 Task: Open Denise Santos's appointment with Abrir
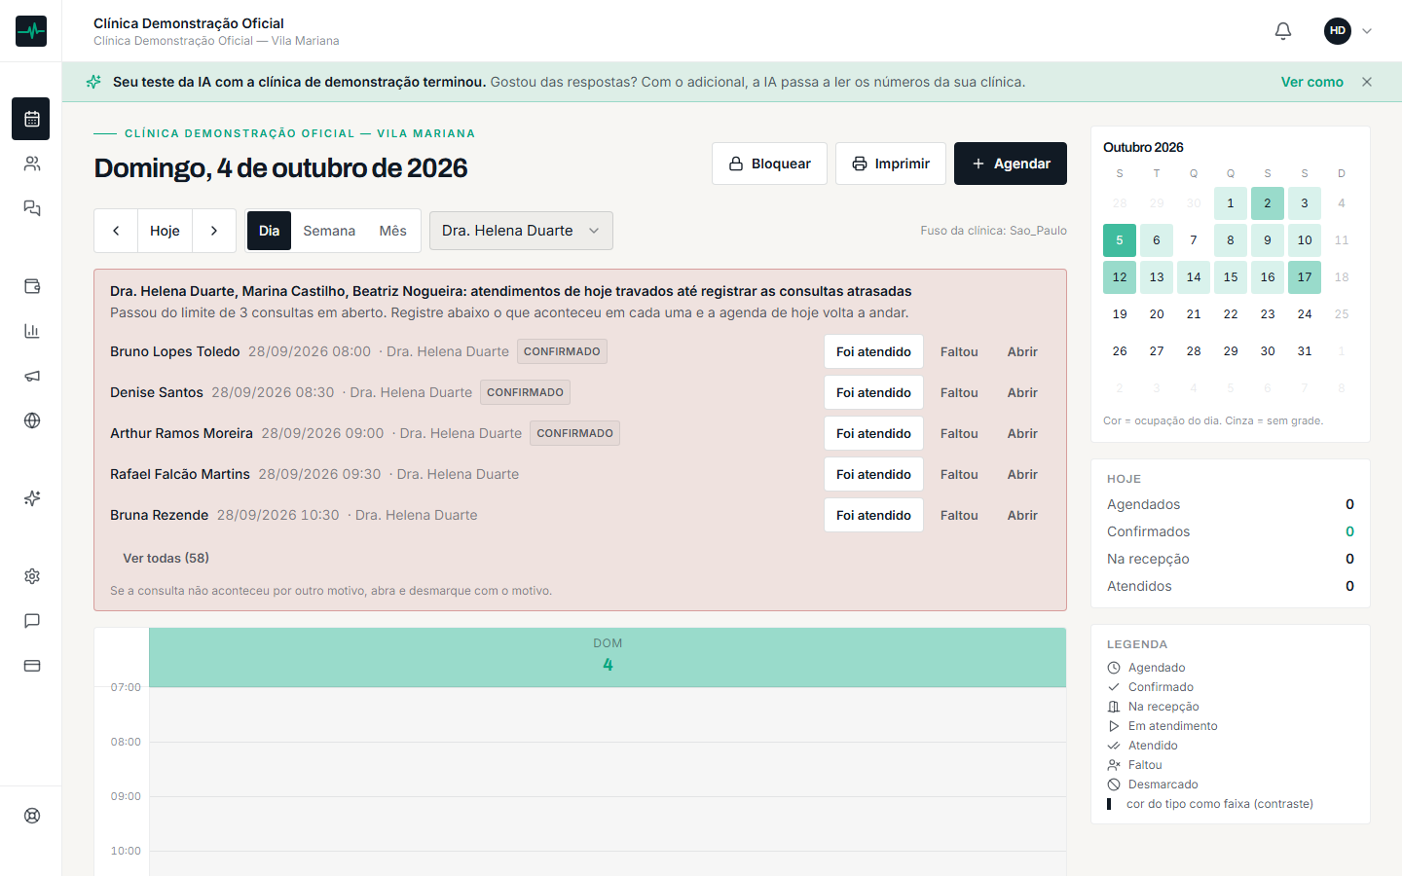point(1022,392)
